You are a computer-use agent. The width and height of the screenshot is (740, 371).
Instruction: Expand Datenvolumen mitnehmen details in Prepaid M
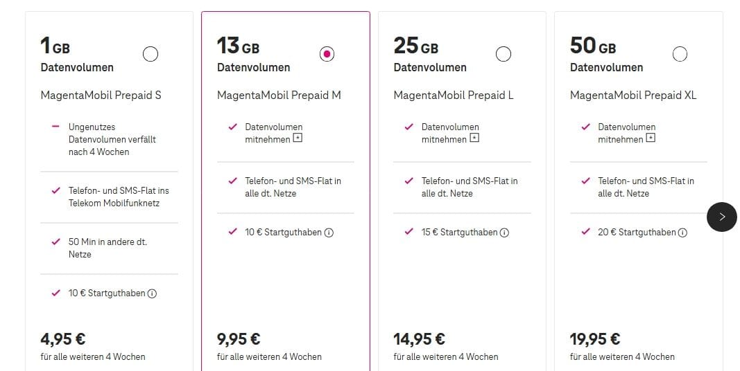[298, 138]
